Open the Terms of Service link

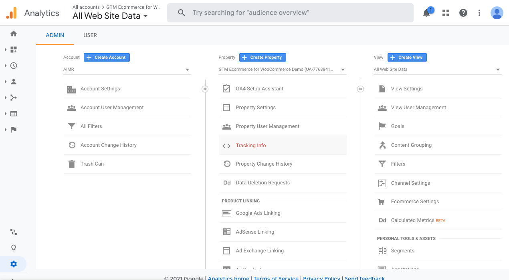coord(276,278)
